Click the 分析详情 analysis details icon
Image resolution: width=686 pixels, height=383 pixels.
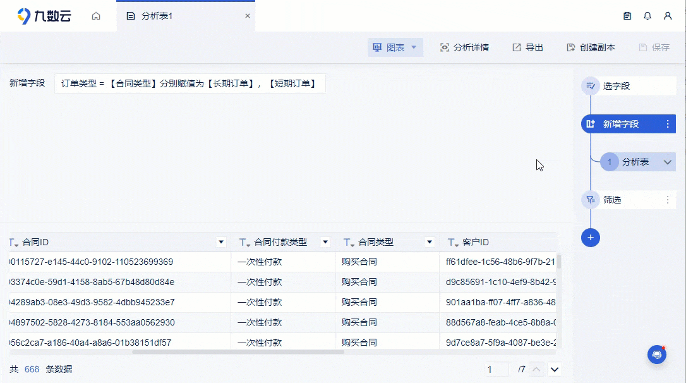tap(444, 47)
